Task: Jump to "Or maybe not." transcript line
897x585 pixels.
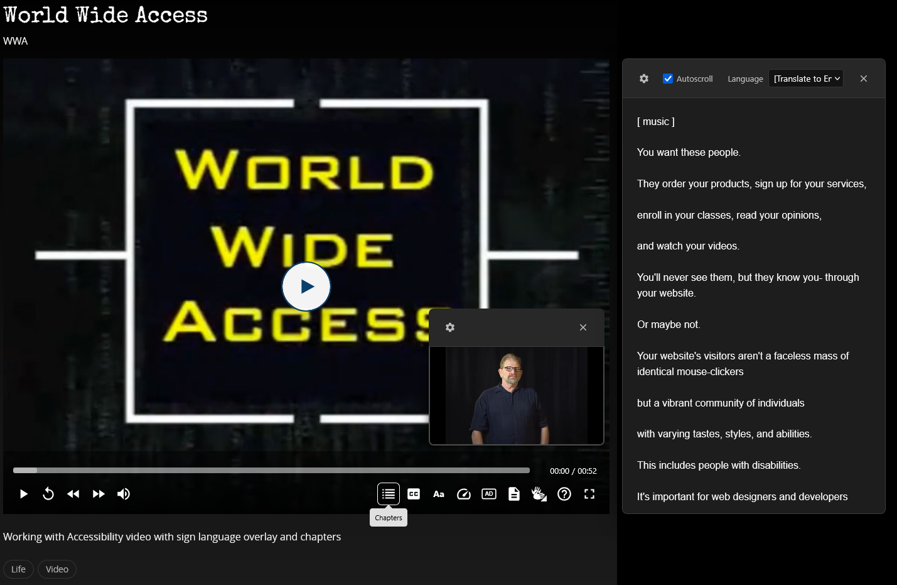Action: [x=669, y=325]
